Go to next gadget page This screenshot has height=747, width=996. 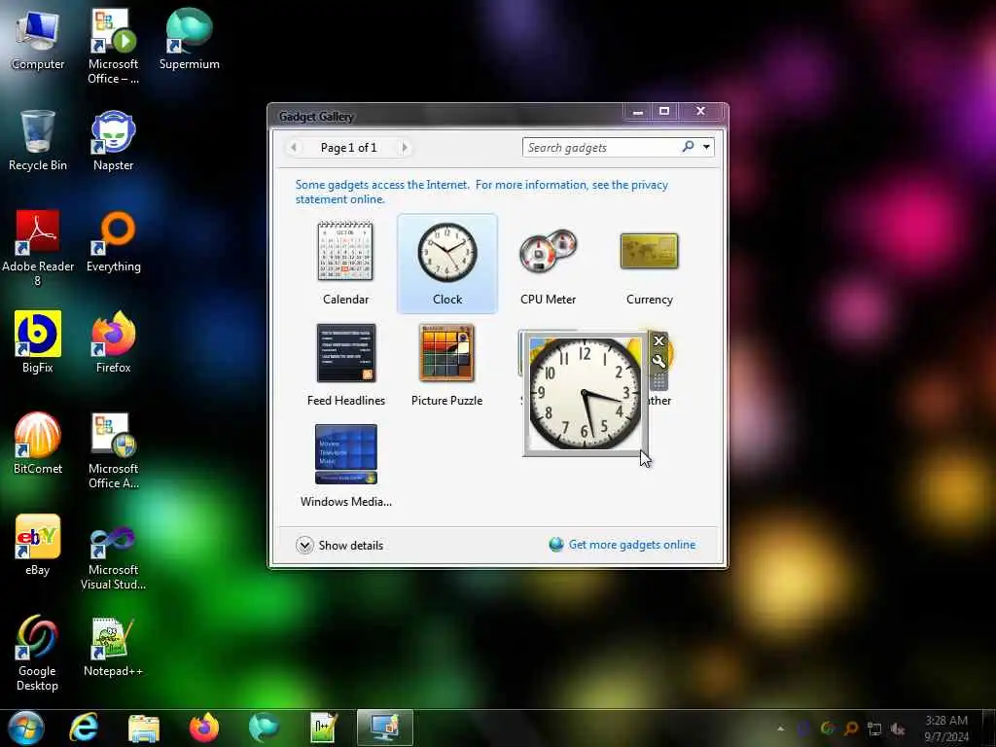pyautogui.click(x=404, y=148)
